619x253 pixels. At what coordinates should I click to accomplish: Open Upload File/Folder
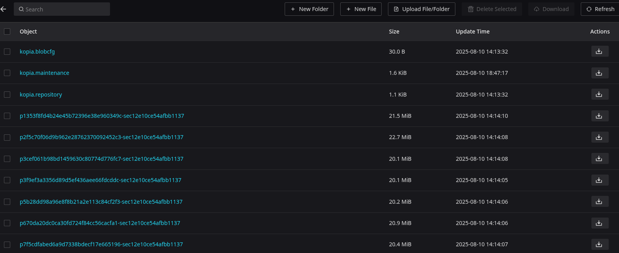click(x=421, y=9)
